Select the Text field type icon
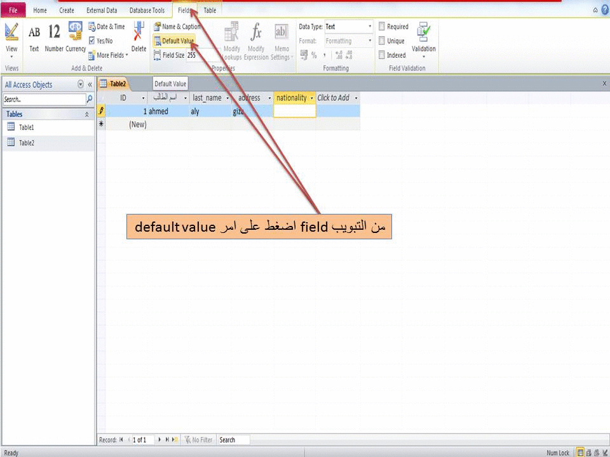The image size is (610, 457). pos(33,38)
